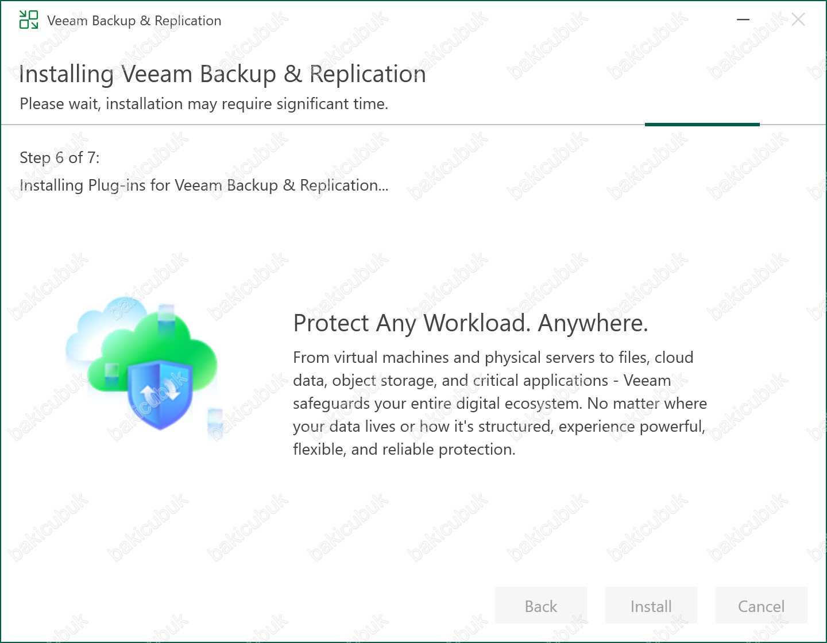Click the "Step 6 of 7:" label

click(60, 157)
